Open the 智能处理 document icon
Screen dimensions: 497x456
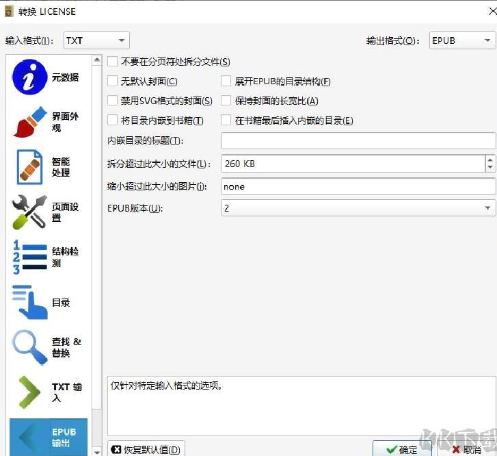[29, 166]
